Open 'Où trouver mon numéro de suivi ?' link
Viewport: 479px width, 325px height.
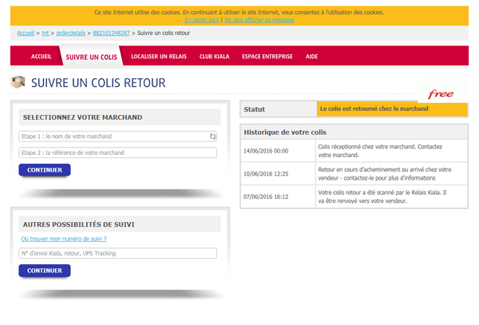coord(64,239)
